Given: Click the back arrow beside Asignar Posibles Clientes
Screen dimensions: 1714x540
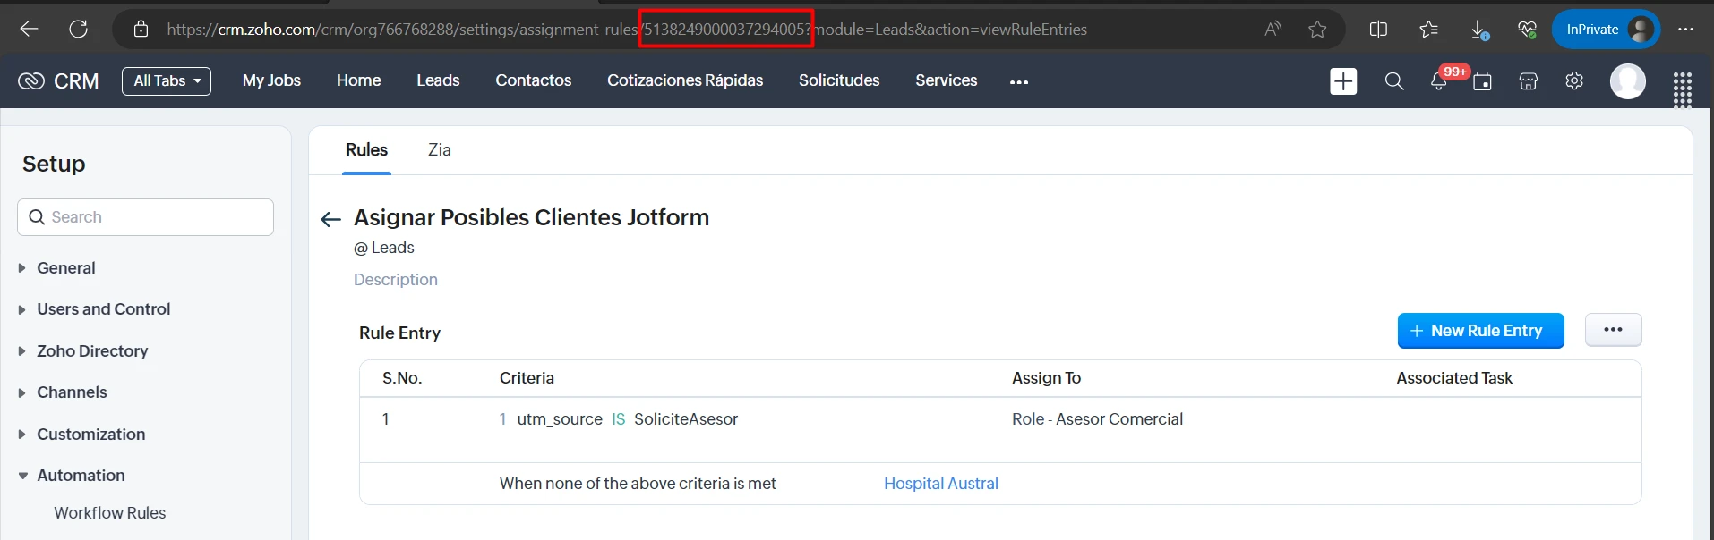Looking at the screenshot, I should (330, 218).
